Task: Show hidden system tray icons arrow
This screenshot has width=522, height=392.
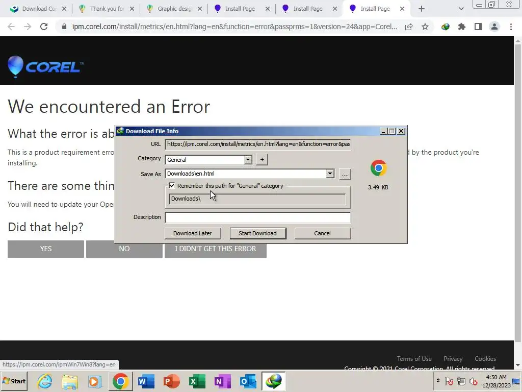Action: click(x=438, y=380)
